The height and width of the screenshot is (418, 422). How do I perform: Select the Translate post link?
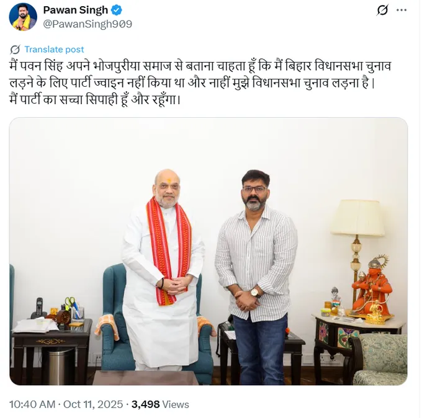pos(54,50)
